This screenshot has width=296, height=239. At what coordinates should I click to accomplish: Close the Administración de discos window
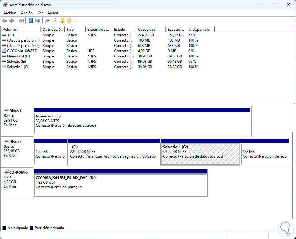pyautogui.click(x=289, y=5)
